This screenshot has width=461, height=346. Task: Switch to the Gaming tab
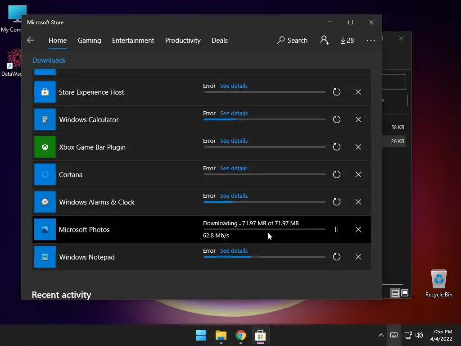[x=90, y=40]
